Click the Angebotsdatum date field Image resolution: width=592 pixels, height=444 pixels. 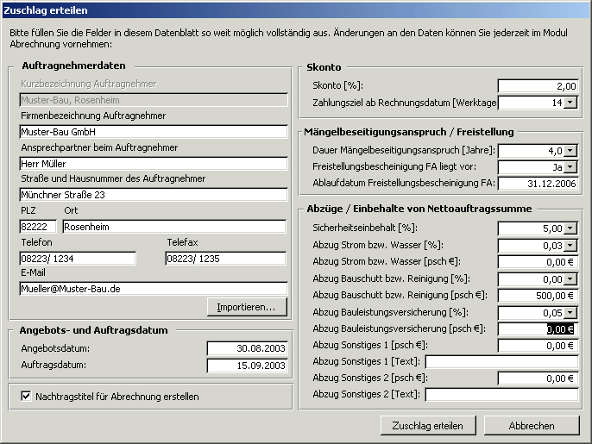pyautogui.click(x=246, y=348)
